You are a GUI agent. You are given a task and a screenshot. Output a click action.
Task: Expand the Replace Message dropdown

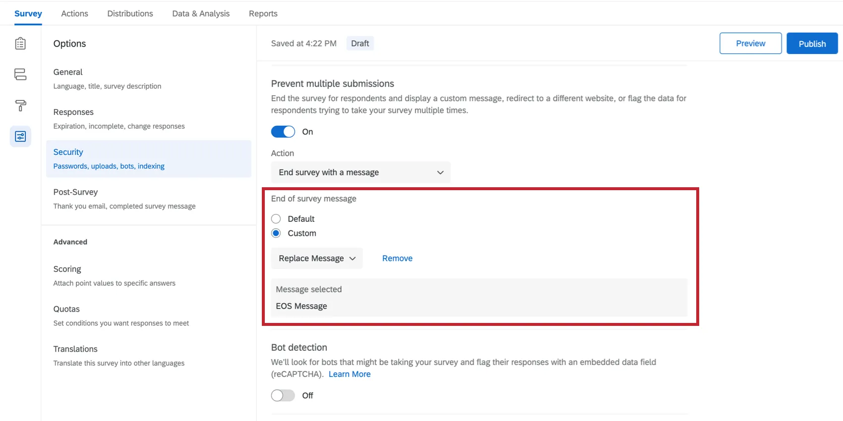click(317, 259)
